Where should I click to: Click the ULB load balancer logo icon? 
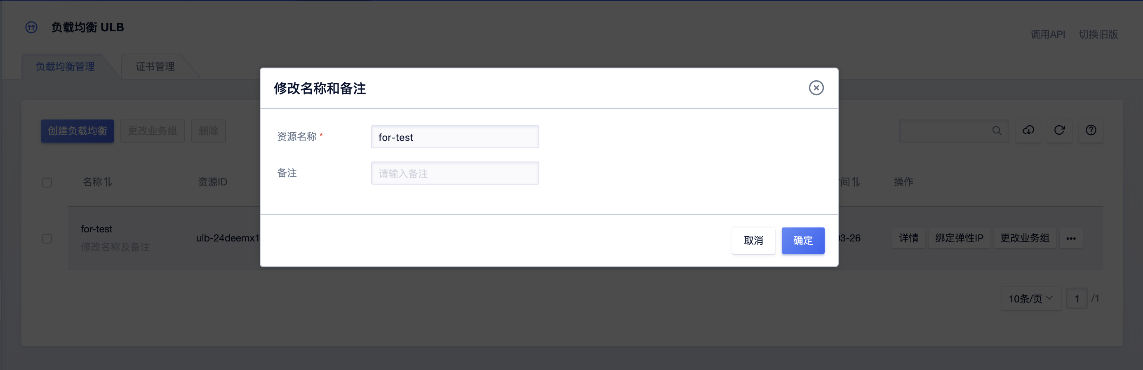pyautogui.click(x=31, y=28)
